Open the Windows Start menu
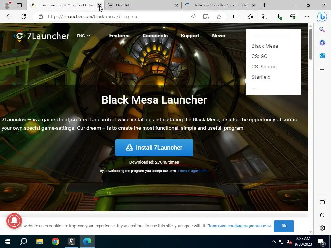 point(8,242)
